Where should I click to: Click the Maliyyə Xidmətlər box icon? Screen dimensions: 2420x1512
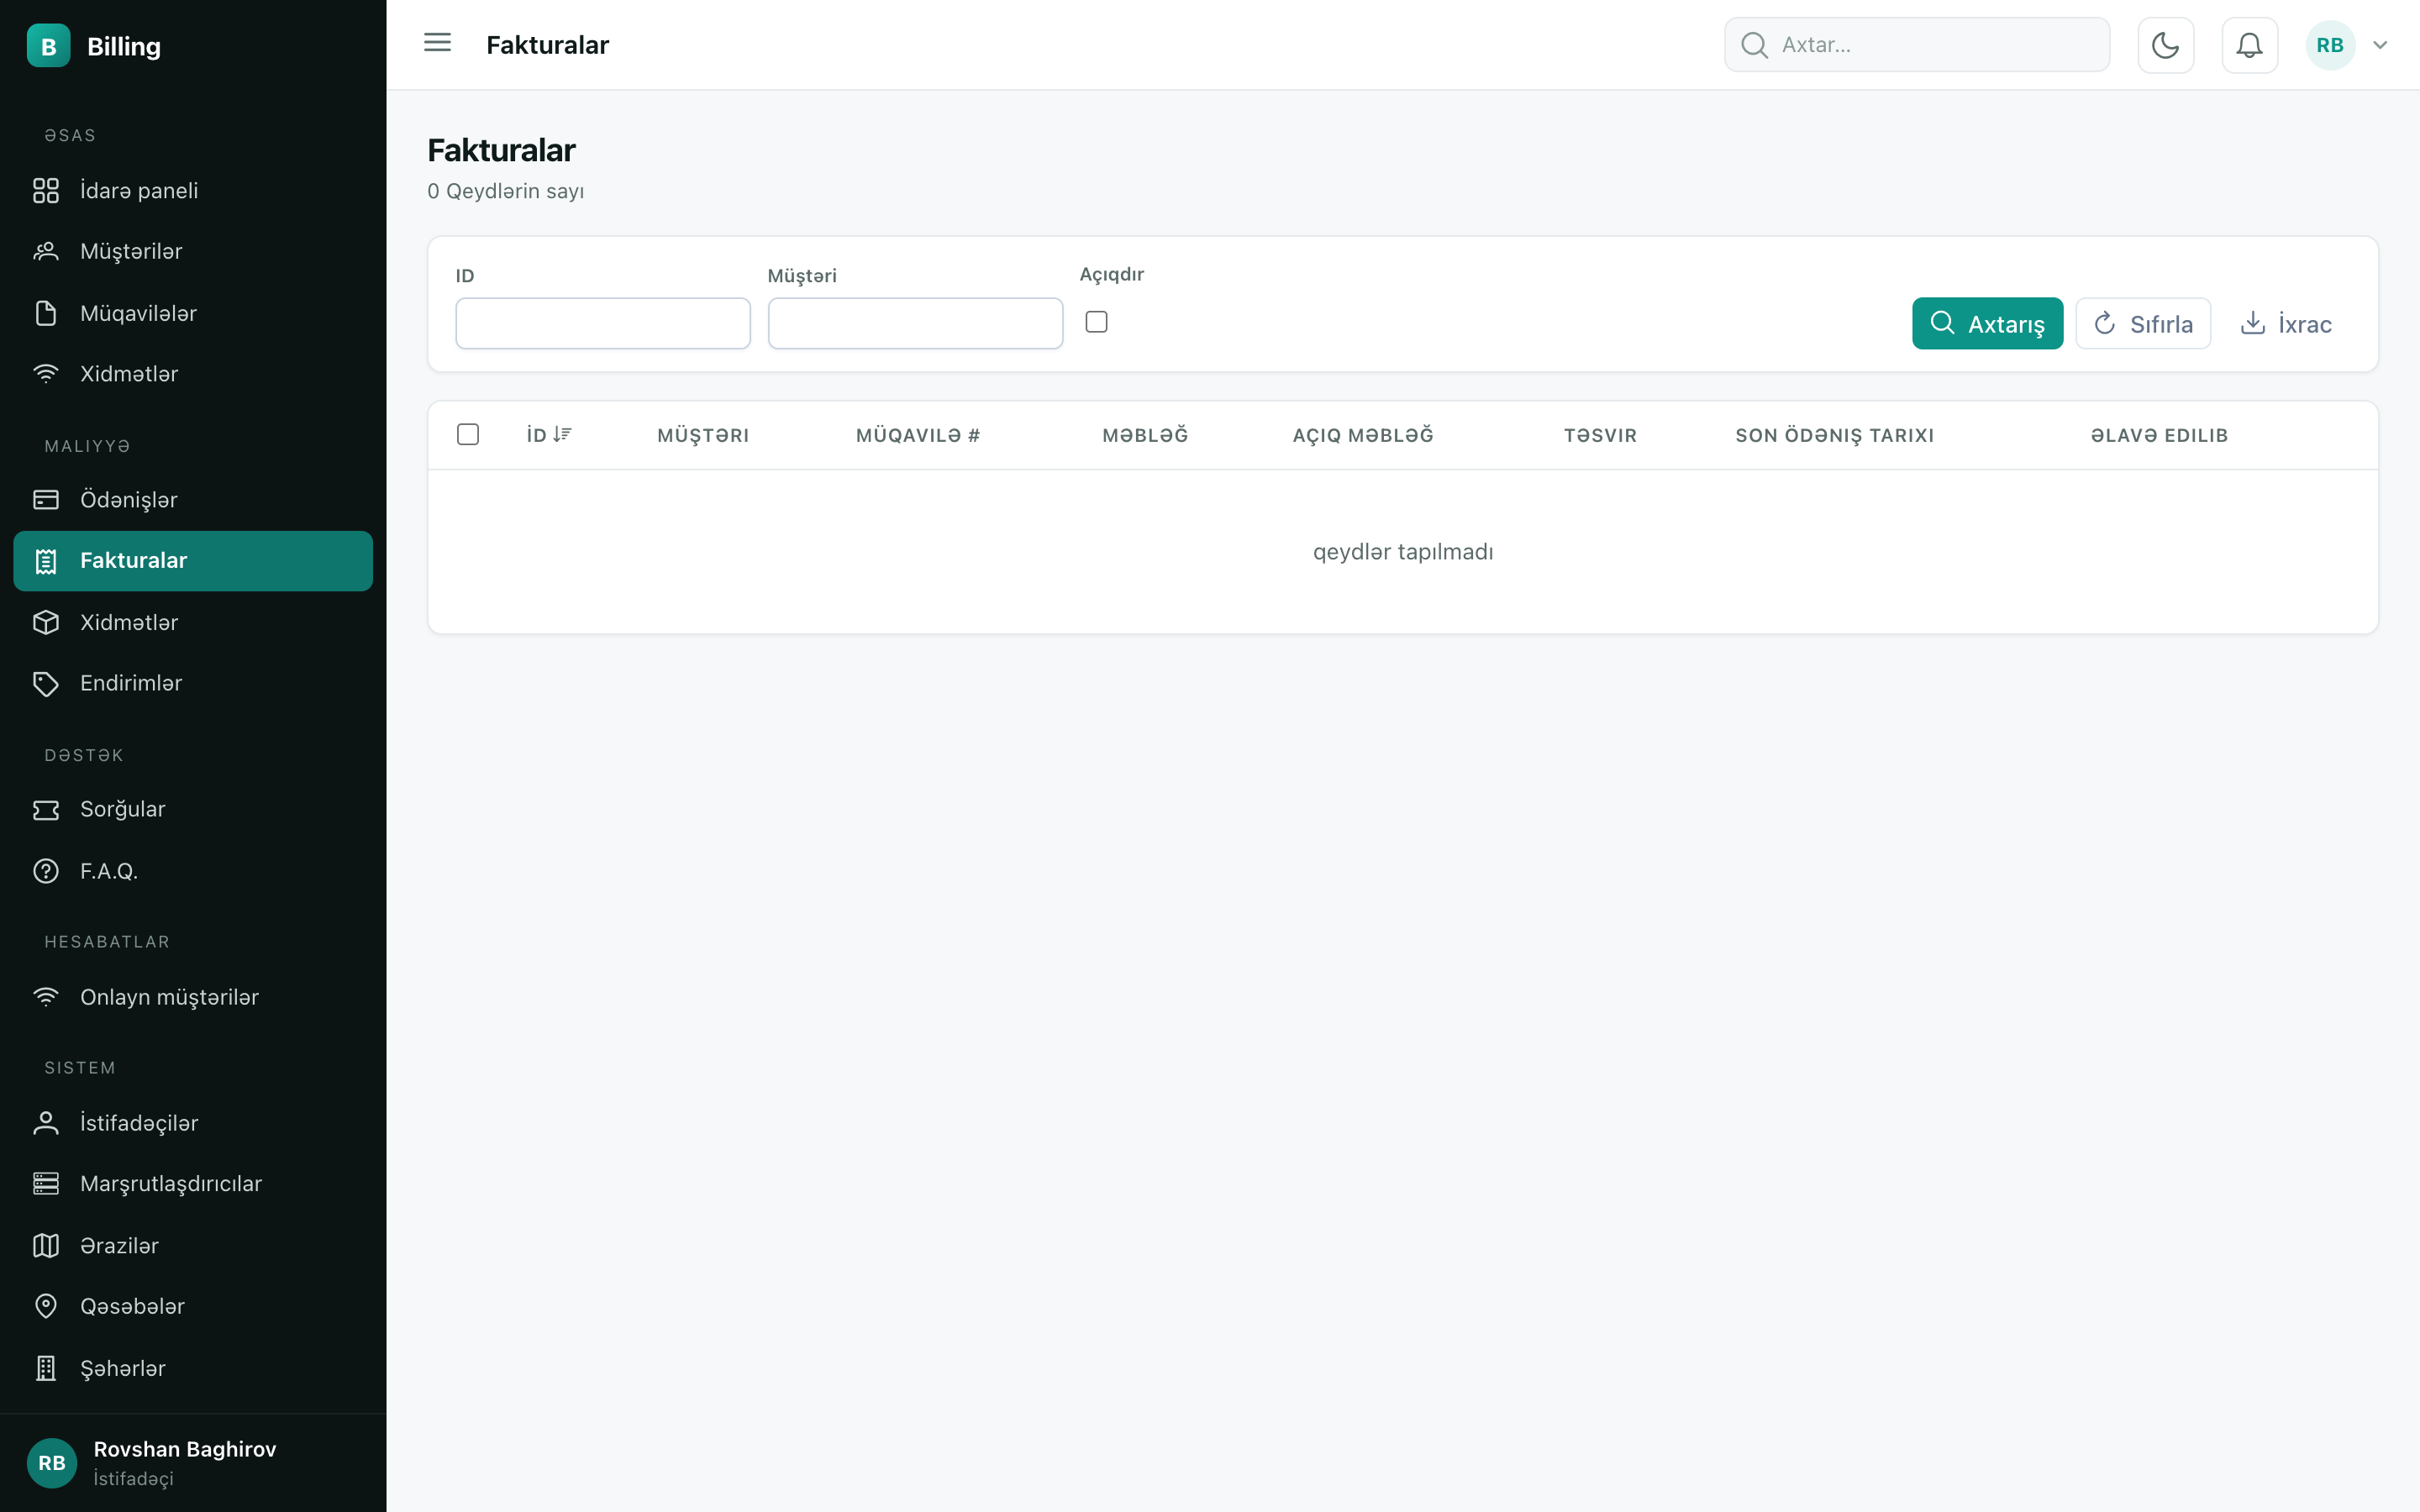click(46, 622)
